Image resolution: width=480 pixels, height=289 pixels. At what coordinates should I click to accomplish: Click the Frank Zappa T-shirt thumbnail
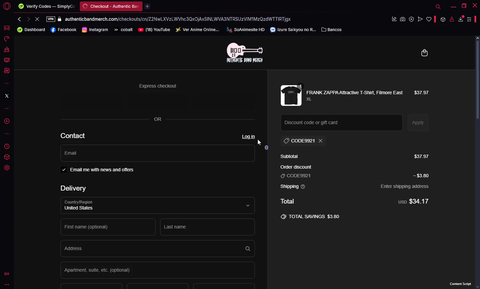pos(291,95)
